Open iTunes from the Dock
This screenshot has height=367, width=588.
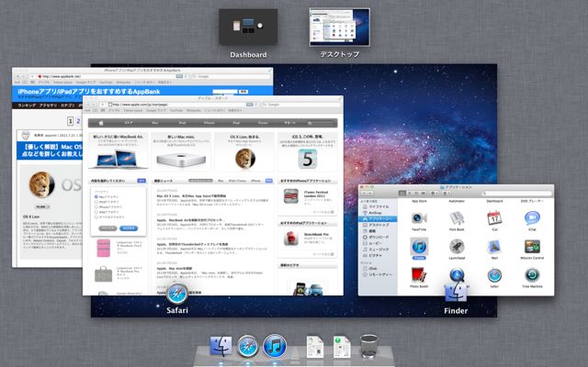point(275,346)
